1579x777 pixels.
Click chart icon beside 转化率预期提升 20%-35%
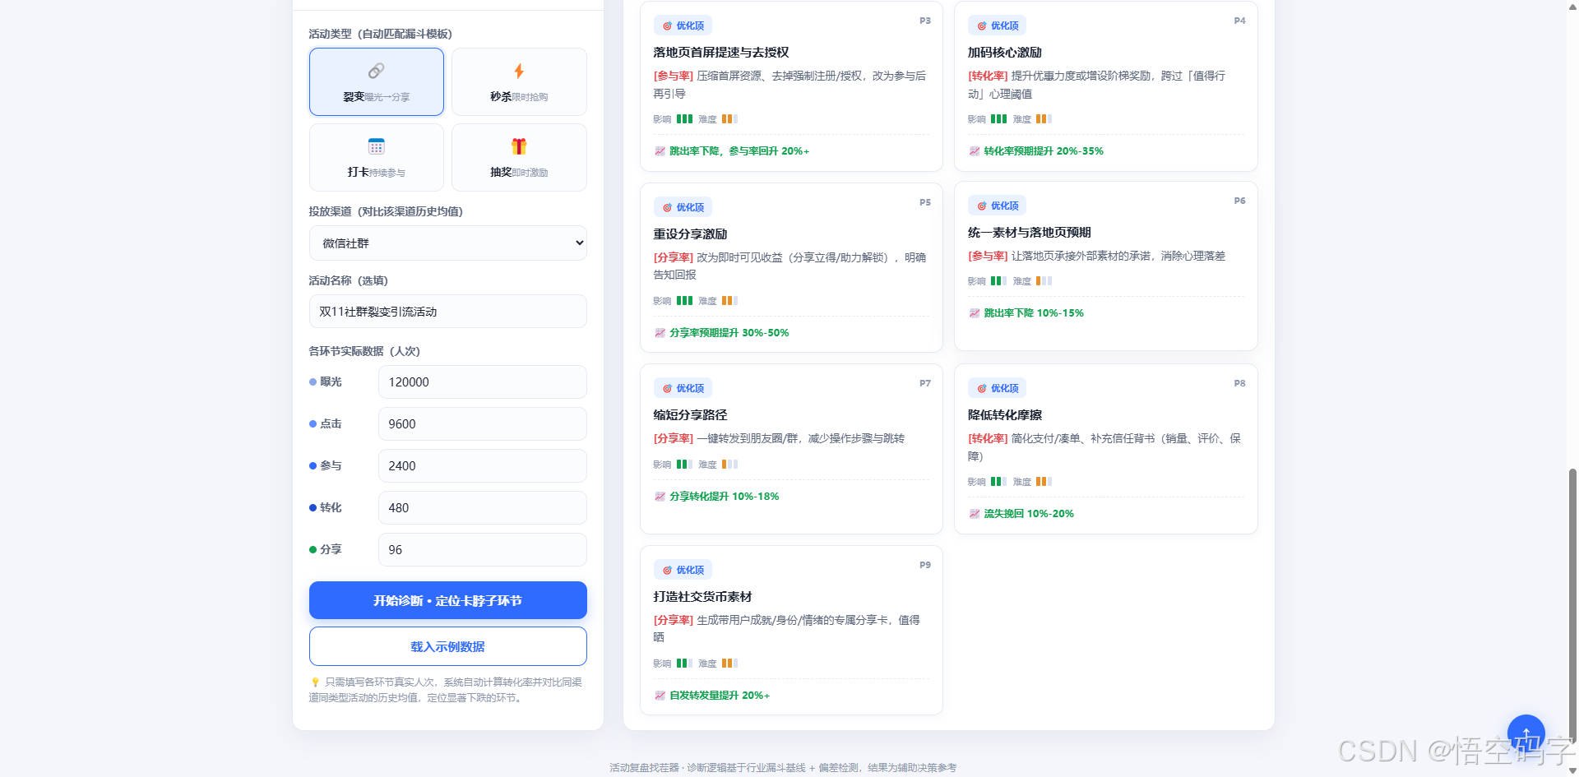[975, 151]
